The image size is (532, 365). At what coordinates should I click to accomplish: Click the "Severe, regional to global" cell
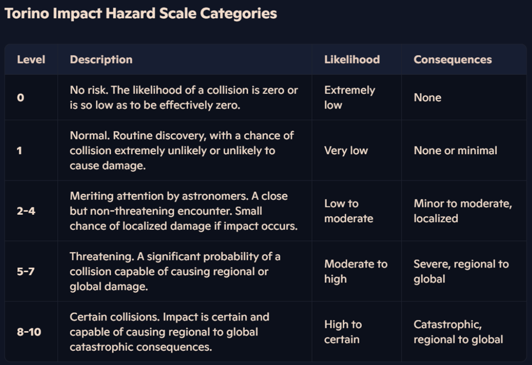point(461,271)
